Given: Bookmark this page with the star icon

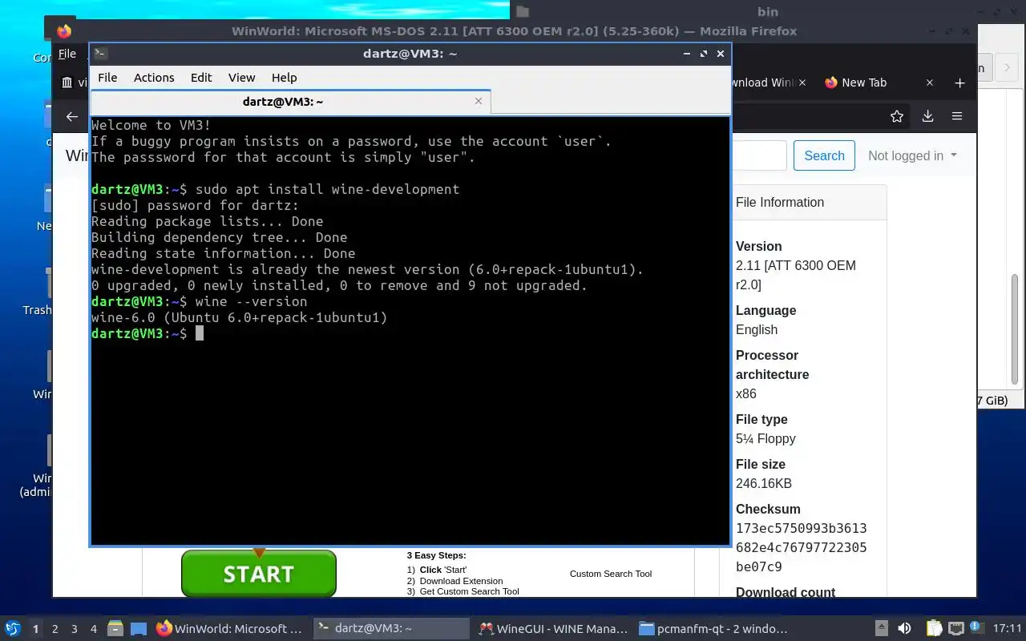Looking at the screenshot, I should tap(897, 116).
